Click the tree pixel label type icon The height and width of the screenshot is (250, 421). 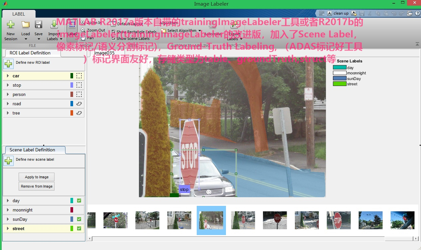tap(79, 113)
